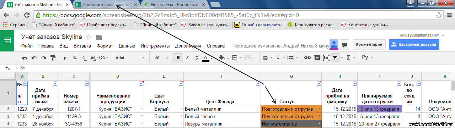Select cell with 1207-1 order number

click(74, 109)
